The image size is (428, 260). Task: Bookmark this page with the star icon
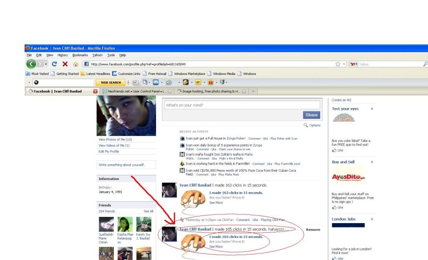click(338, 64)
